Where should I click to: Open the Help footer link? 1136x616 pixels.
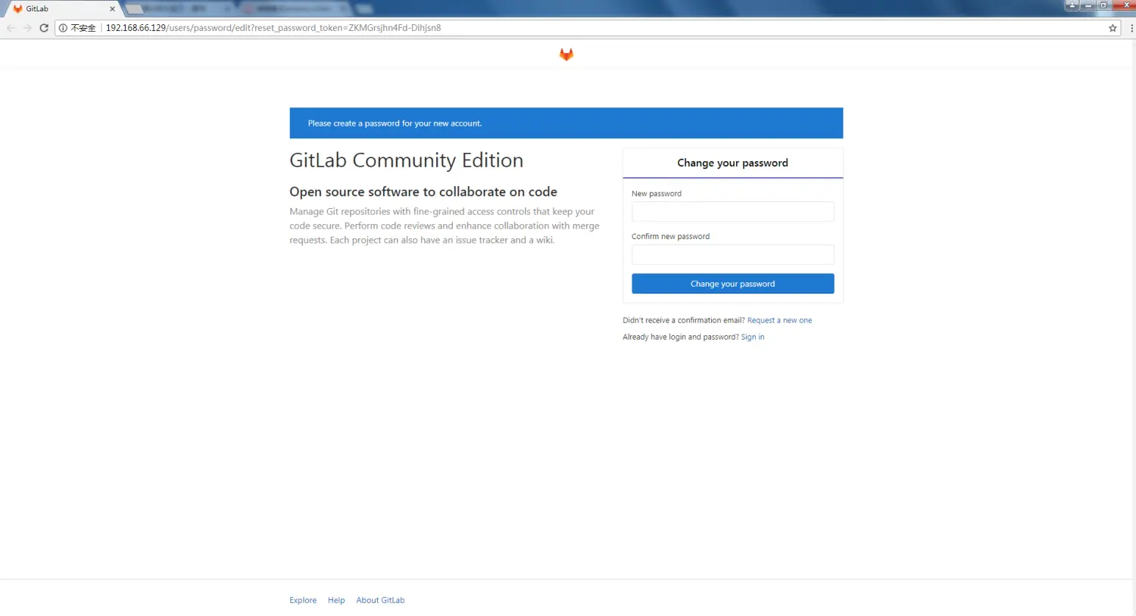pos(336,600)
